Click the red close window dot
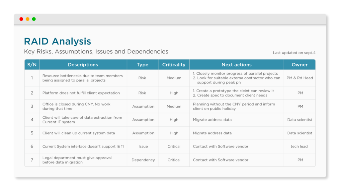The height and width of the screenshot is (191, 340). (x=21, y=19)
